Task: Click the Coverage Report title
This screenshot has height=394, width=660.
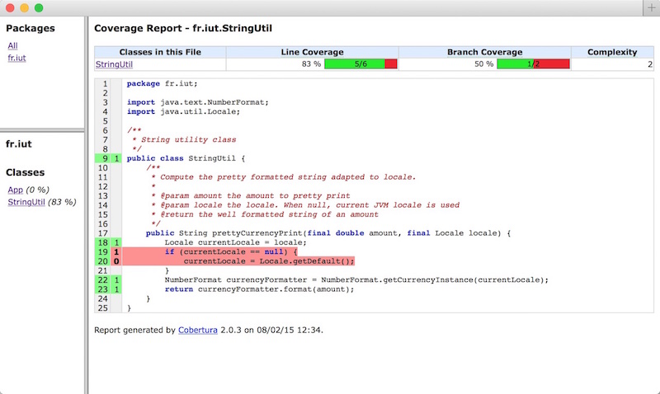Action: [183, 28]
